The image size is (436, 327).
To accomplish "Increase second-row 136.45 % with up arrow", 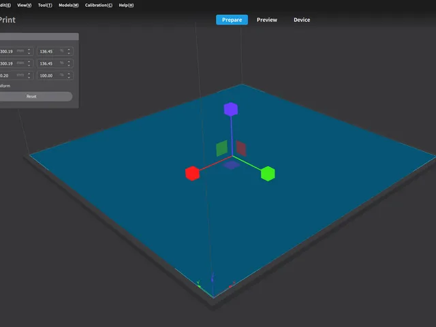I will coord(69,61).
